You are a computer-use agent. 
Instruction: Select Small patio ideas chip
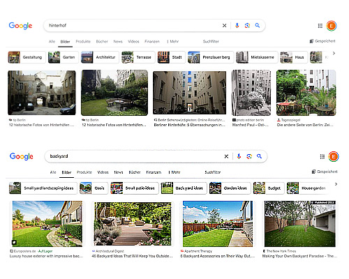pos(135,188)
